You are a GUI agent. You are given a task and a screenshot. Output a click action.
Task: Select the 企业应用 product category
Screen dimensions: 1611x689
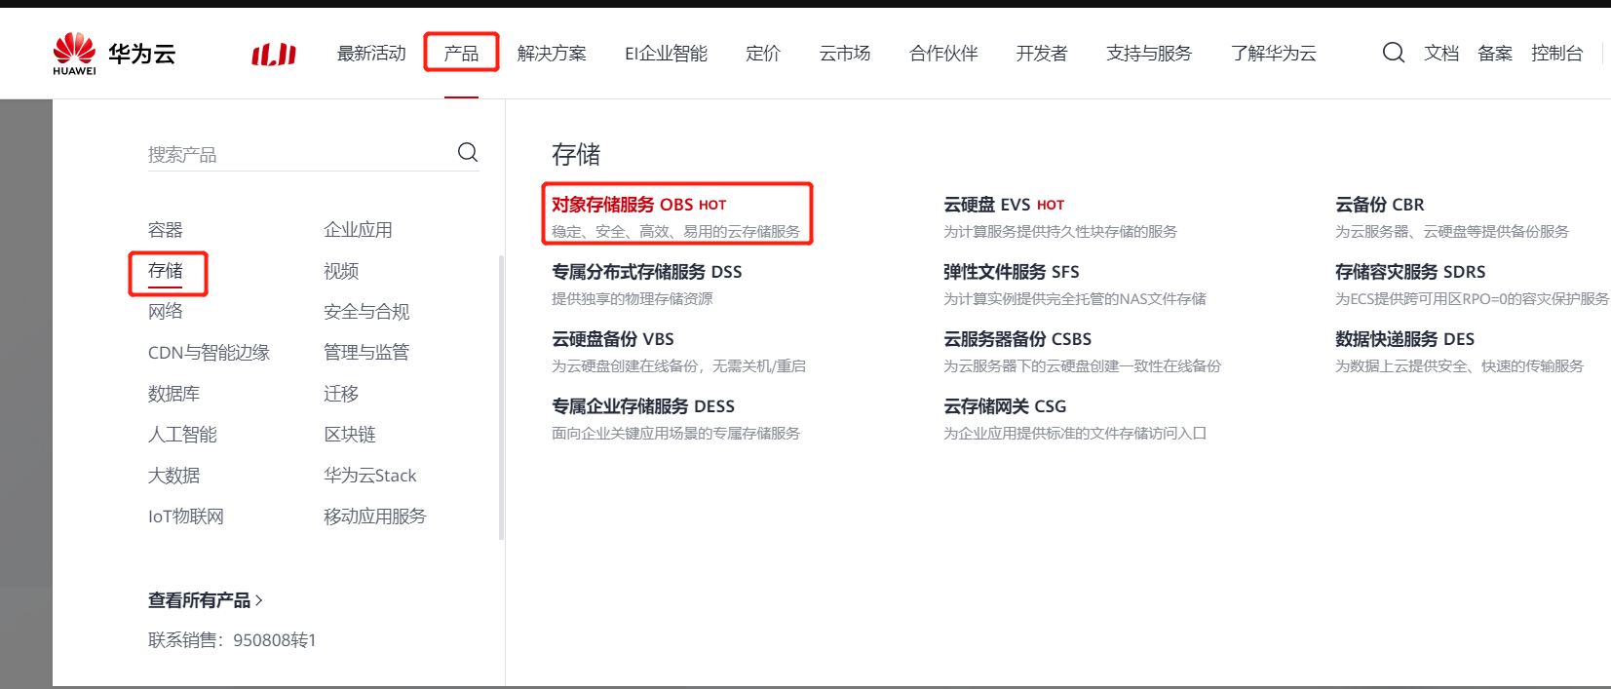[x=358, y=230]
